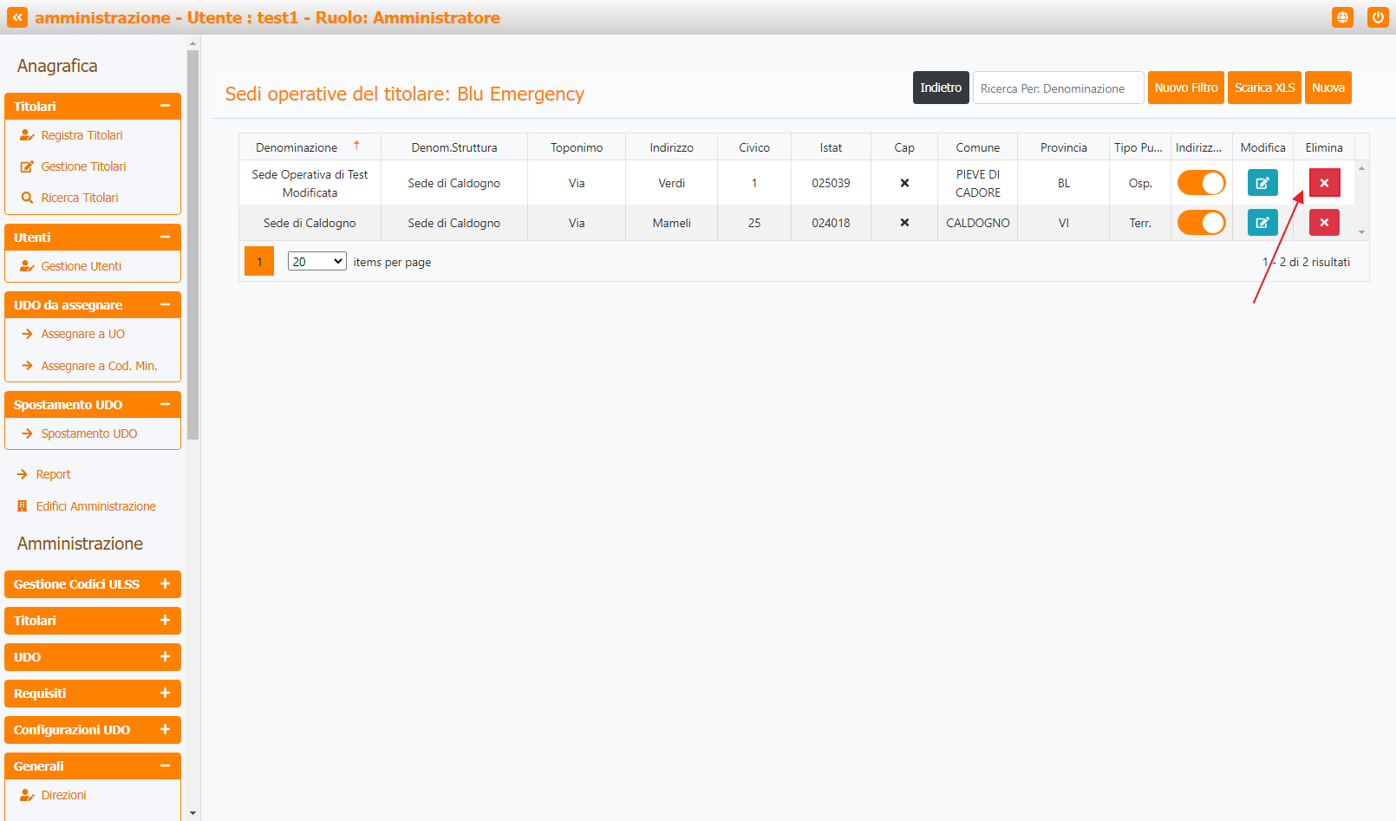Open the Report page

click(x=53, y=474)
